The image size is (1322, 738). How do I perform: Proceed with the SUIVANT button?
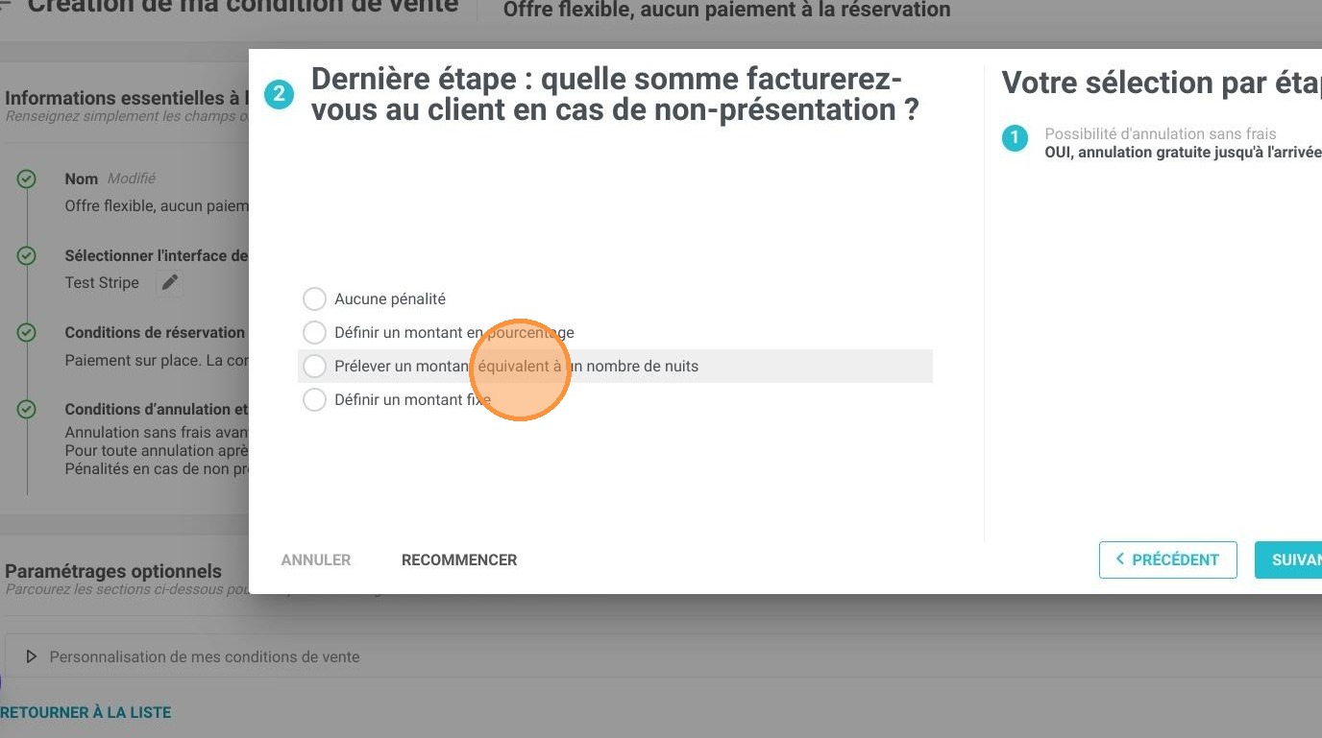point(1288,559)
